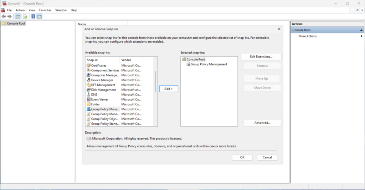Click the Disk Management snap-in icon
This screenshot has width=365, height=190.
tap(88, 90)
